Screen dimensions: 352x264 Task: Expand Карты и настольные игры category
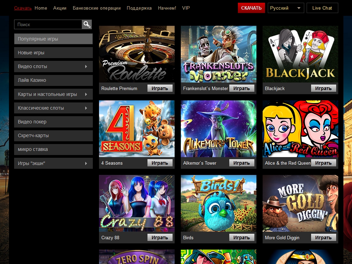pyautogui.click(x=53, y=94)
